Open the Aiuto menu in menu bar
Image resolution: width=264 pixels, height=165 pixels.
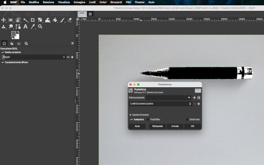point(151,2)
